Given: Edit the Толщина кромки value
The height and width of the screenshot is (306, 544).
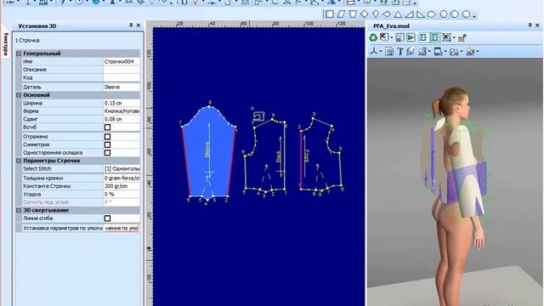Looking at the screenshot, I should click(x=122, y=178).
